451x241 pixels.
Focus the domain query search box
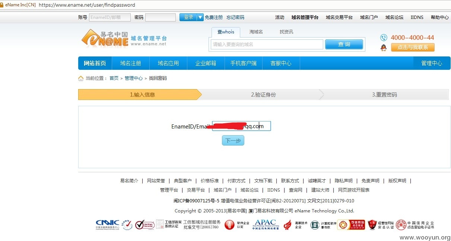(267, 44)
